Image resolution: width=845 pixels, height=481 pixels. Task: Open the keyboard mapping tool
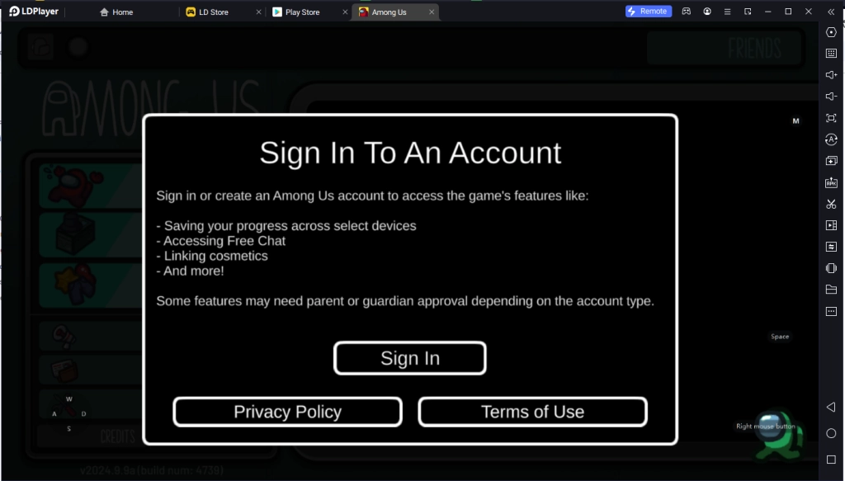point(831,54)
